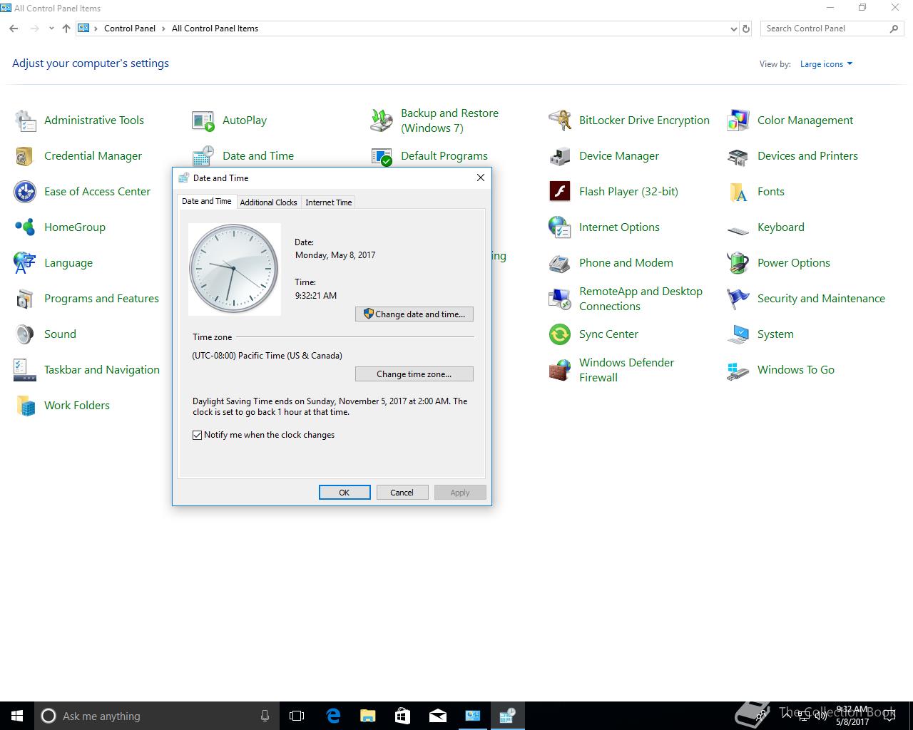Click the Search Control Panel field

(x=824, y=29)
